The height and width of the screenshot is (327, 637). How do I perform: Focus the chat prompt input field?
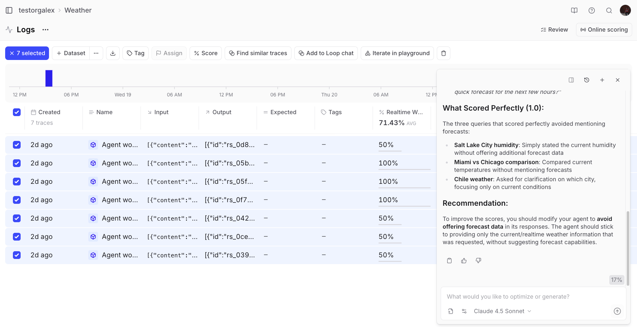[533, 297]
